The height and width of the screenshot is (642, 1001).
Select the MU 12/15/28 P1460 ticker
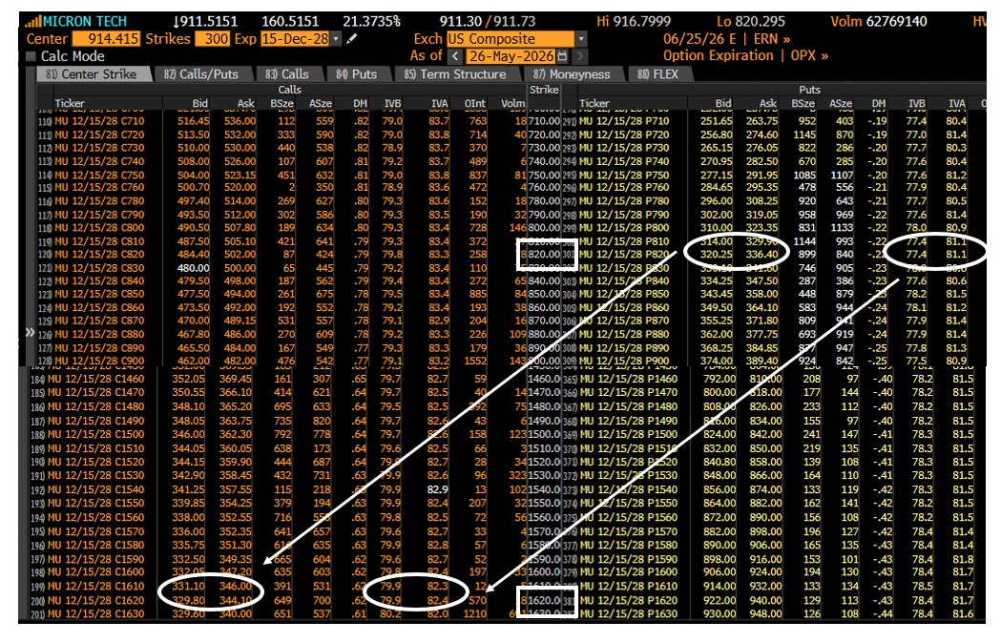tap(629, 379)
